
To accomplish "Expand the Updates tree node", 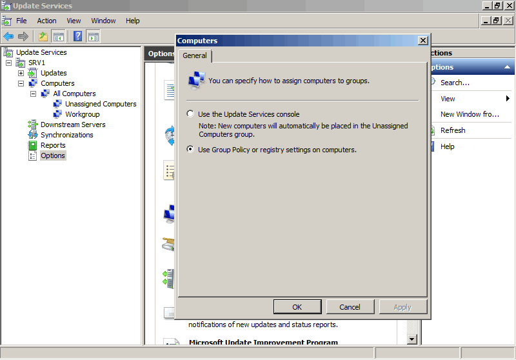I will pyautogui.click(x=21, y=73).
